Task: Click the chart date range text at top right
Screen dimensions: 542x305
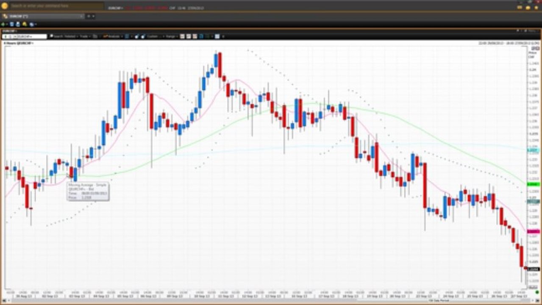Action: (x=509, y=43)
